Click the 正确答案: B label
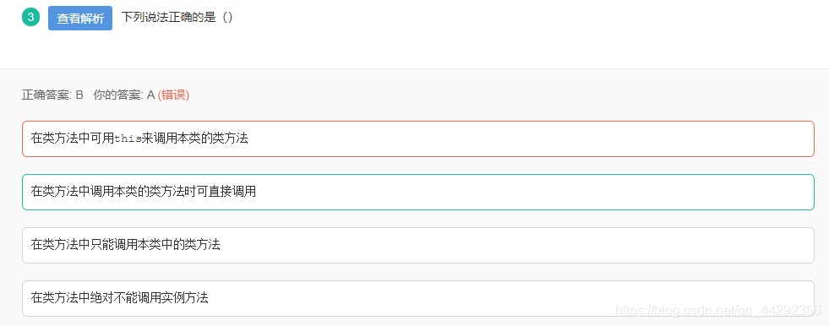829x326 pixels. (x=53, y=95)
